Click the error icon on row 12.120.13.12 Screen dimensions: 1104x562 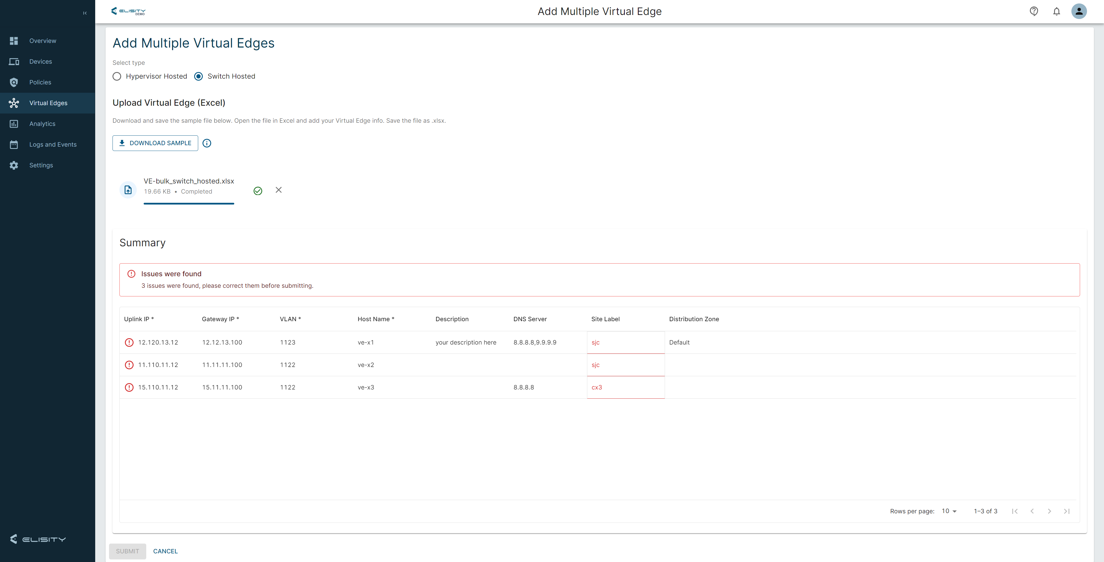(129, 343)
